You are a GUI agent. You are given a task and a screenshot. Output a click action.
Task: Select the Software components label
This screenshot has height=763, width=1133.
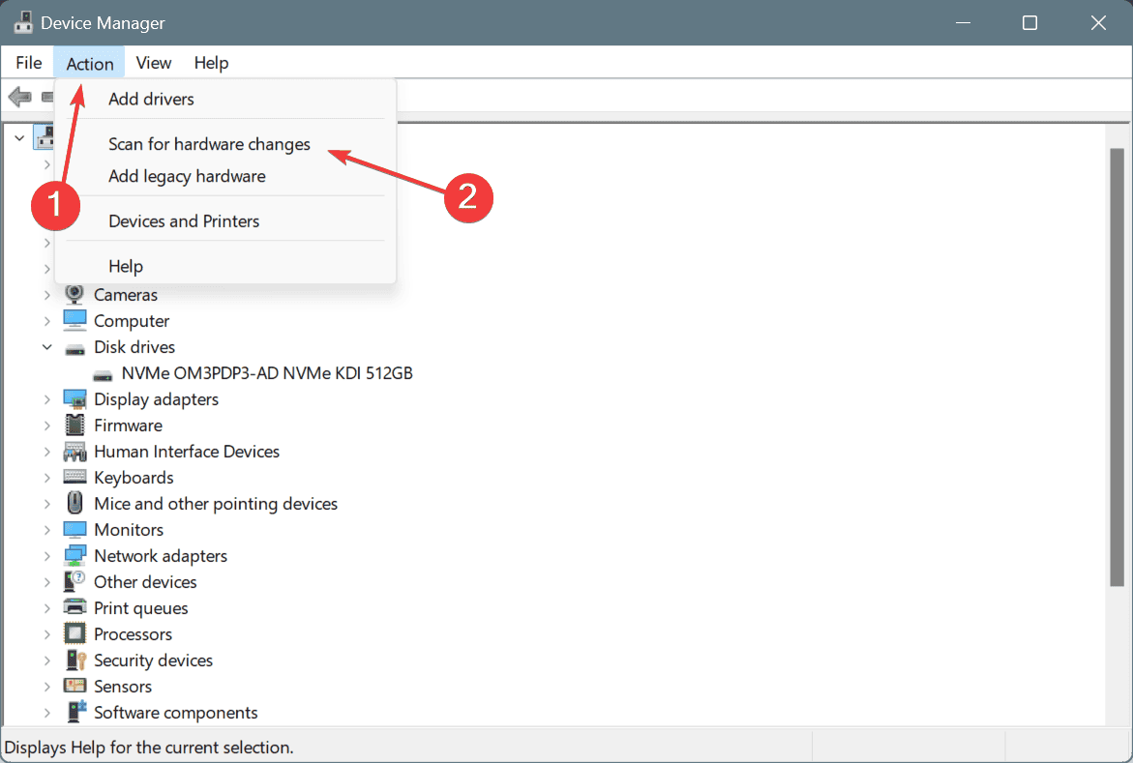(x=175, y=713)
